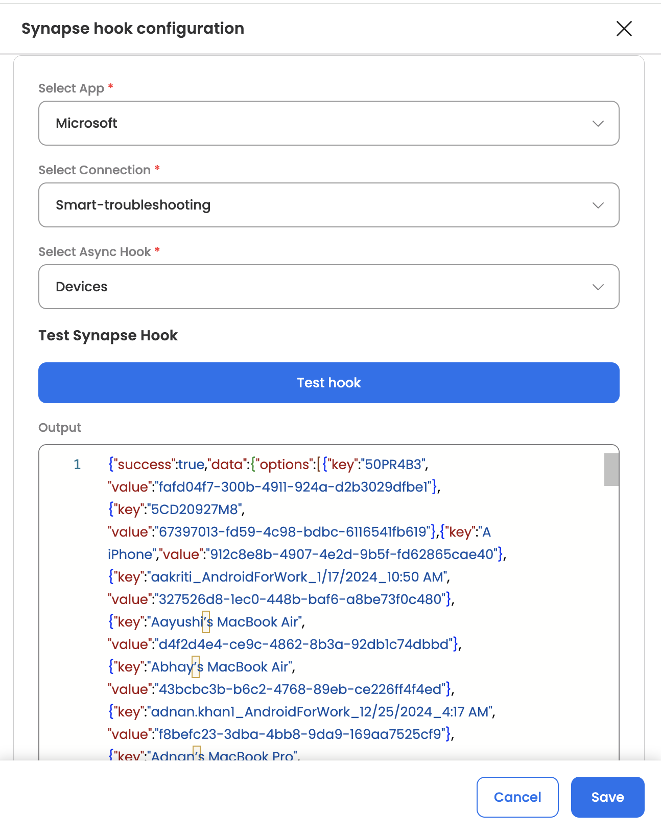Click "Abhay's MacBook Air" in output
661x834 pixels.
pos(220,667)
